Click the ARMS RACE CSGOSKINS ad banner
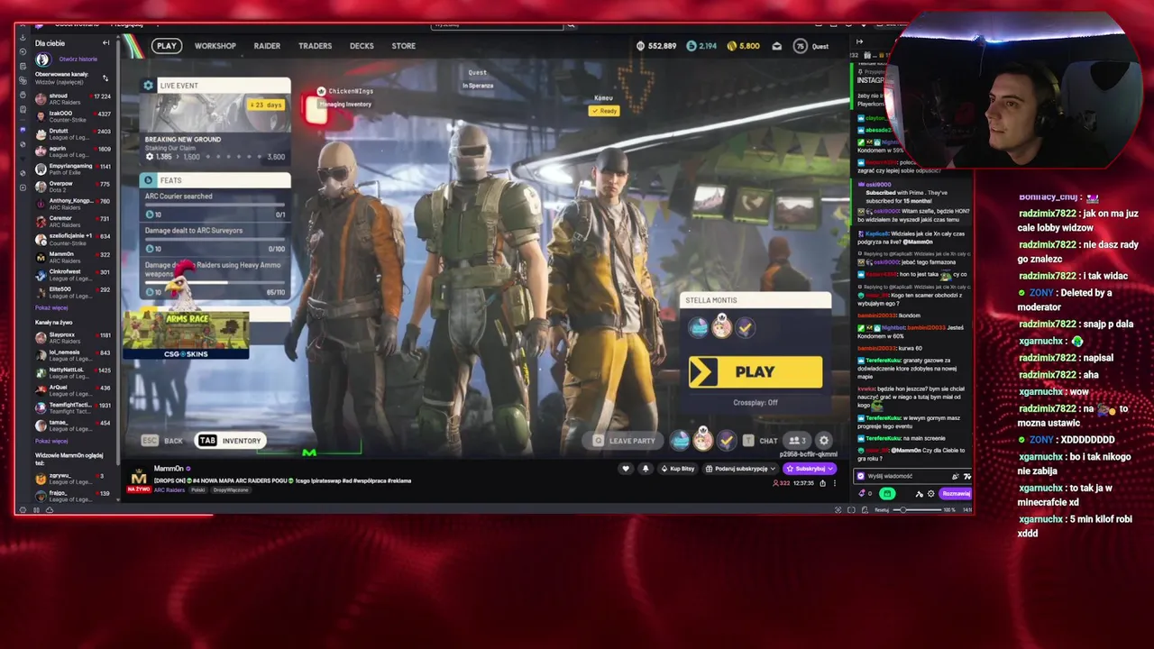This screenshot has width=1154, height=649. pos(186,335)
